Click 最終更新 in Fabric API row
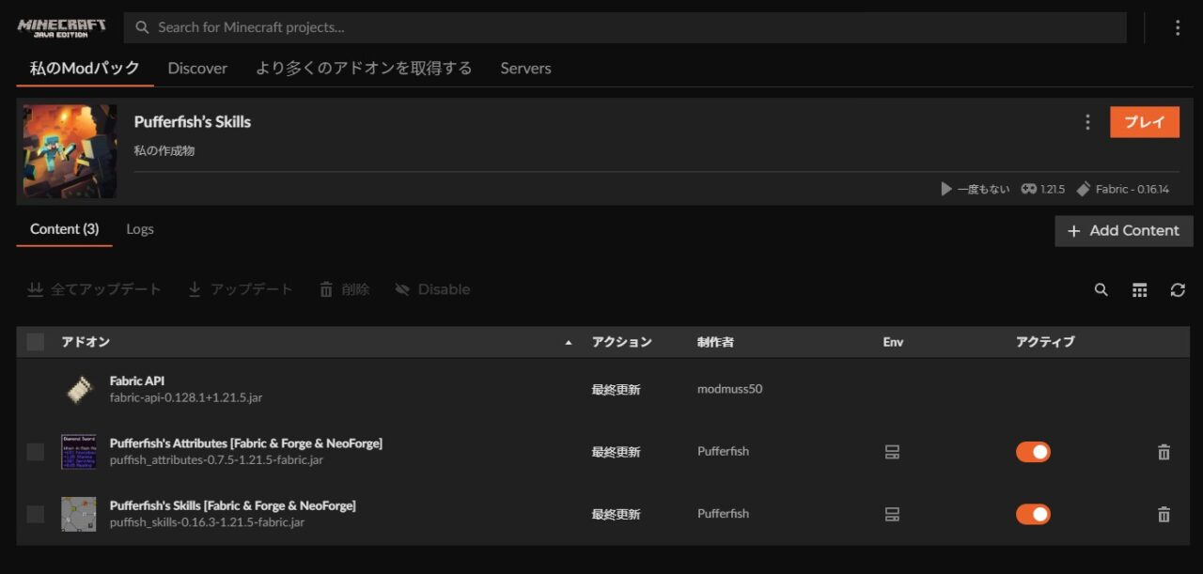Screen dimensions: 1203x574 616,390
